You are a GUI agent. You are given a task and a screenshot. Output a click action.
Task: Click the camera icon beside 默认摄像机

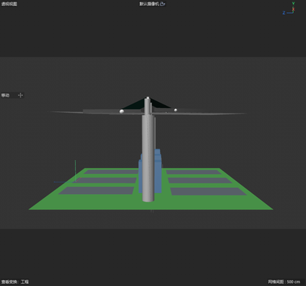tap(163, 4)
